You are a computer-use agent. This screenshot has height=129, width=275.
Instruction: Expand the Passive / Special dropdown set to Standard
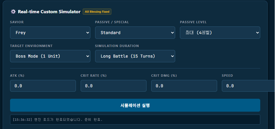tap(135, 33)
